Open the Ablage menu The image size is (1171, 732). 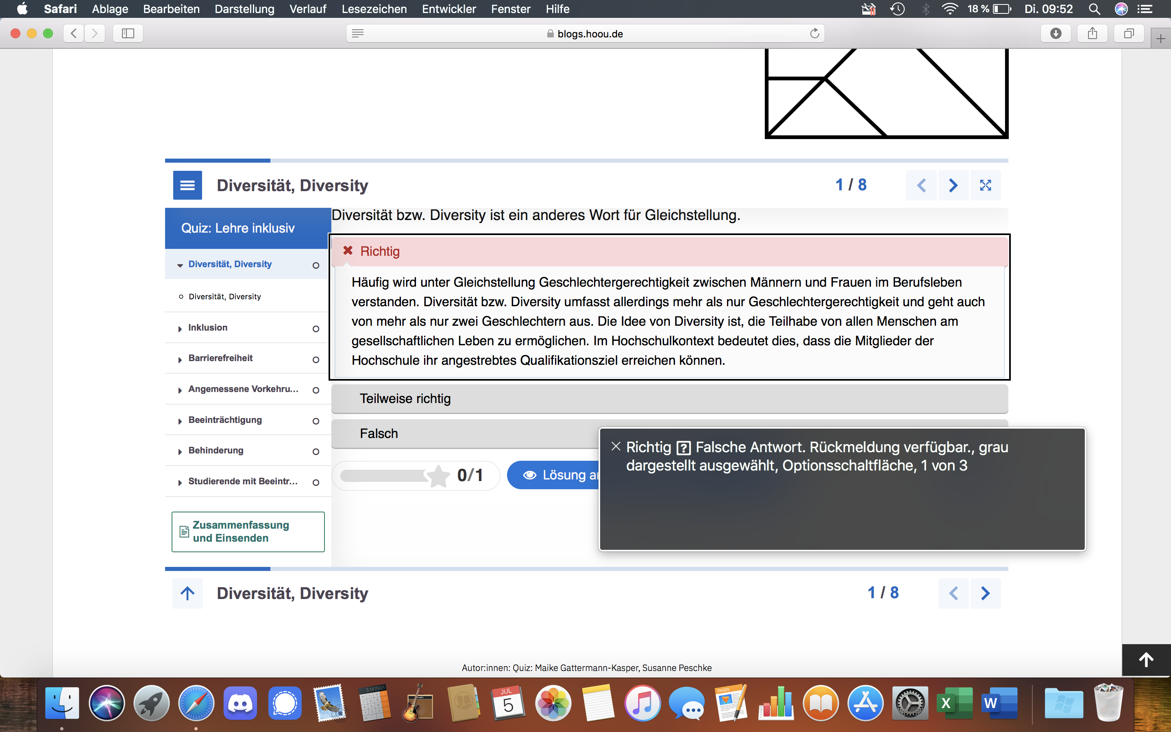110,9
